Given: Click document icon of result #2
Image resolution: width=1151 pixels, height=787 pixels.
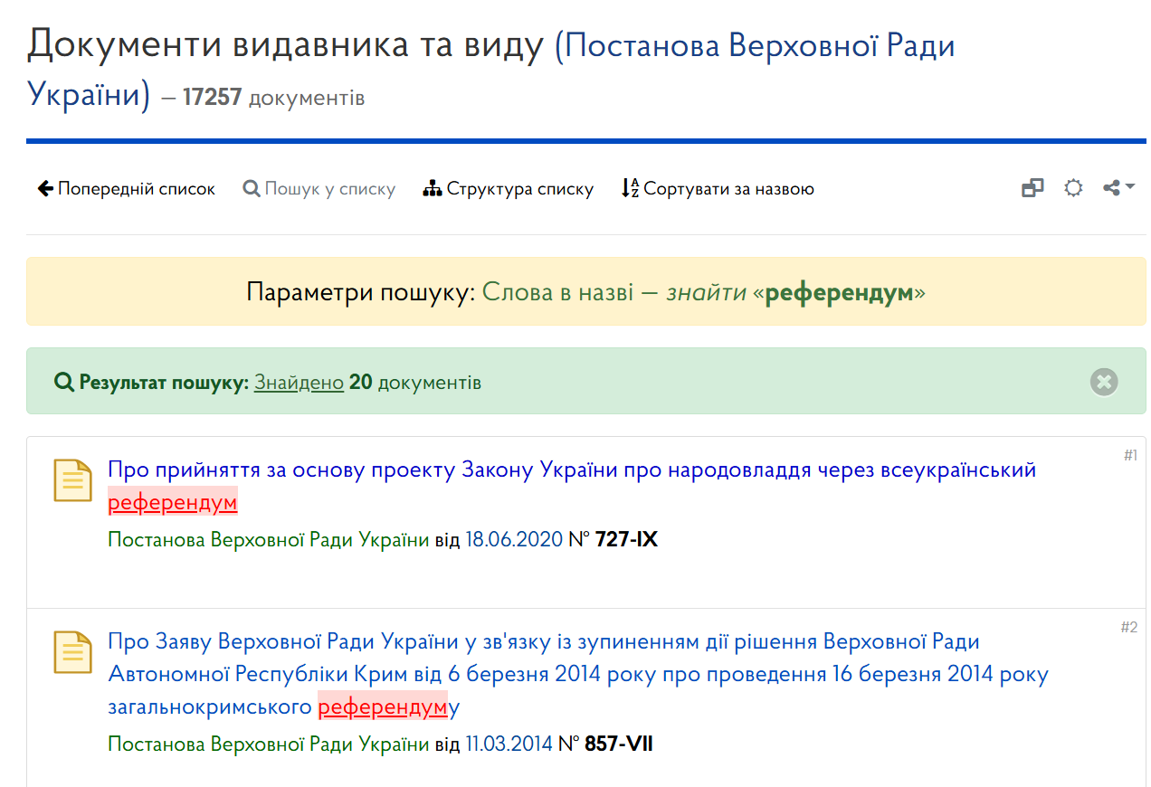Looking at the screenshot, I should (73, 652).
